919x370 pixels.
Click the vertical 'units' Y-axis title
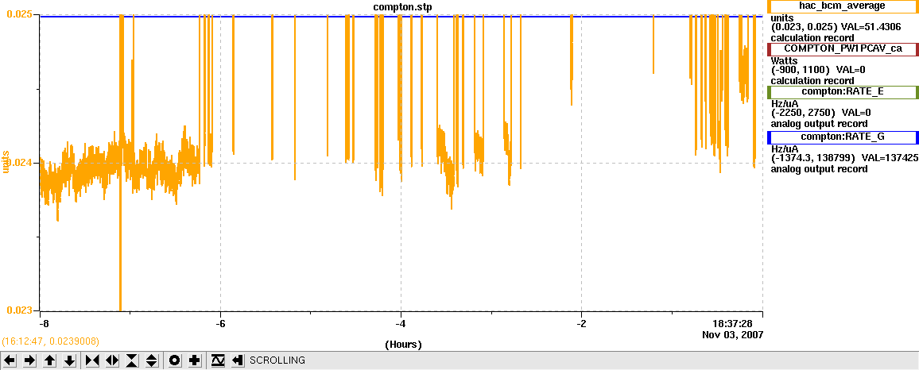(6, 162)
